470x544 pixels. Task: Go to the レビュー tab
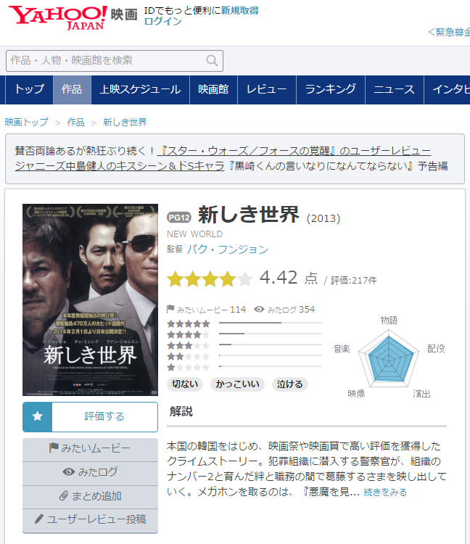(x=266, y=90)
